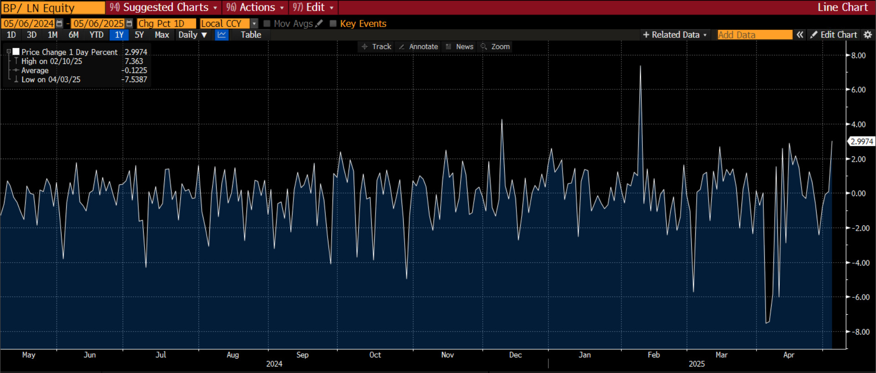The image size is (876, 373).
Task: Expand the Local CCY currency dropdown
Action: (x=254, y=23)
